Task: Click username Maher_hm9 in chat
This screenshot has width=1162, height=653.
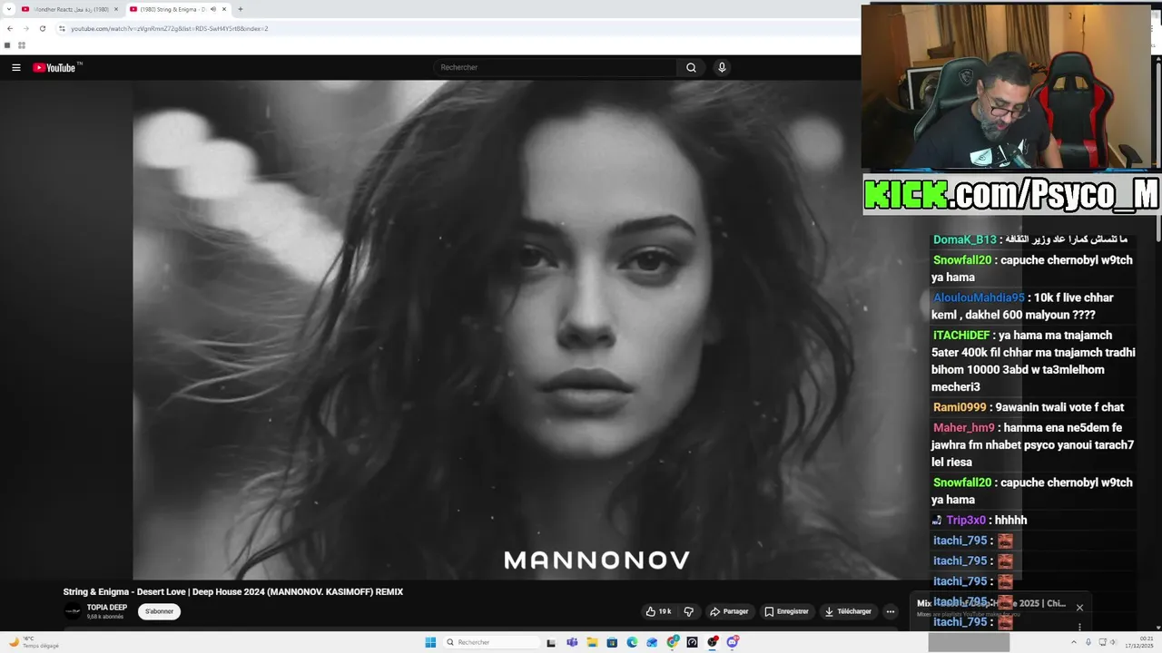Action: point(964,427)
